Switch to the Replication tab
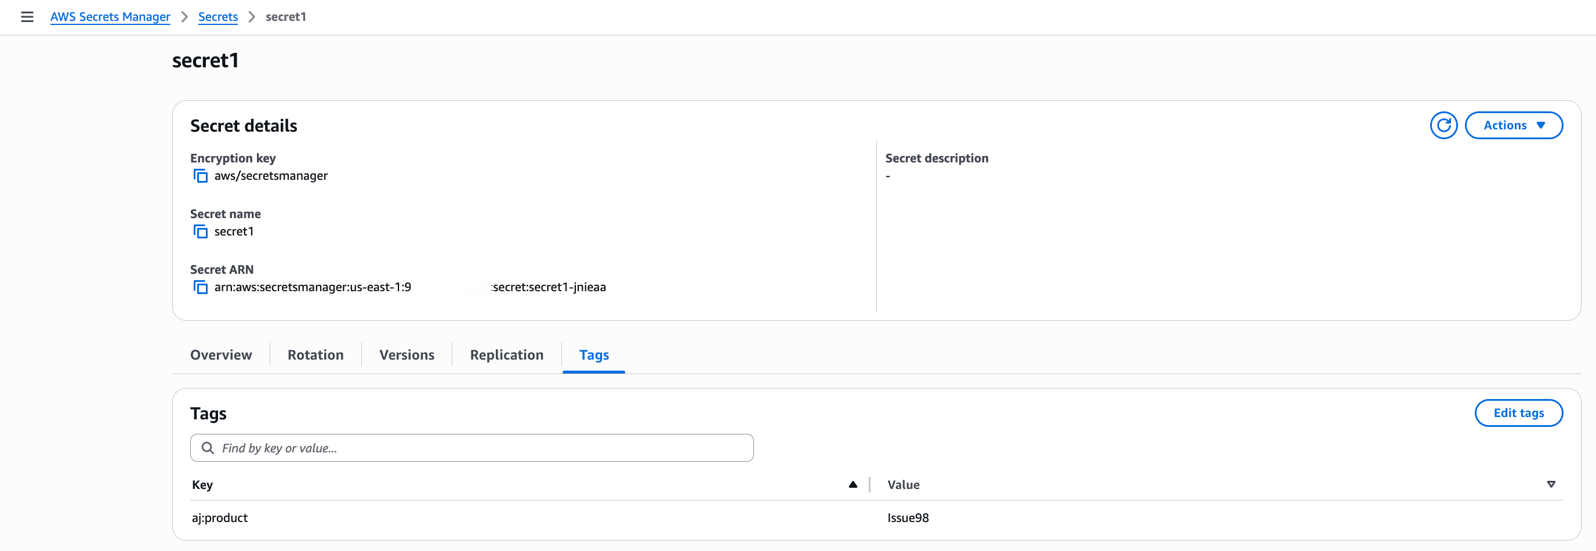1596x551 pixels. (507, 355)
